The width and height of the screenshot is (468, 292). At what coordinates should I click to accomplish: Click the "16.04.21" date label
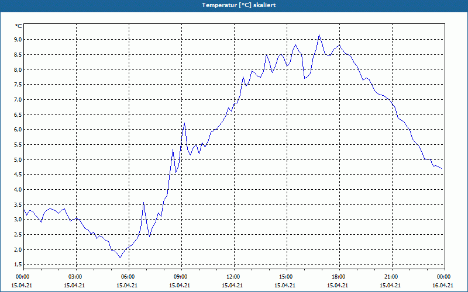(x=443, y=286)
